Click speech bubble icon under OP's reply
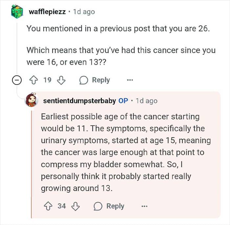Viewport: 230px width, 225px height. click(98, 206)
